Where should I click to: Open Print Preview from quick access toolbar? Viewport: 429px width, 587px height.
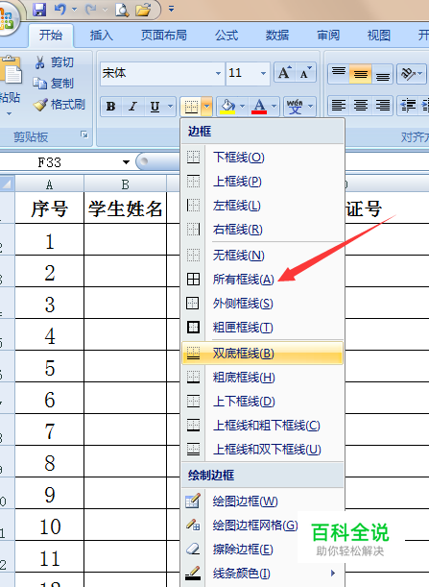(x=122, y=9)
